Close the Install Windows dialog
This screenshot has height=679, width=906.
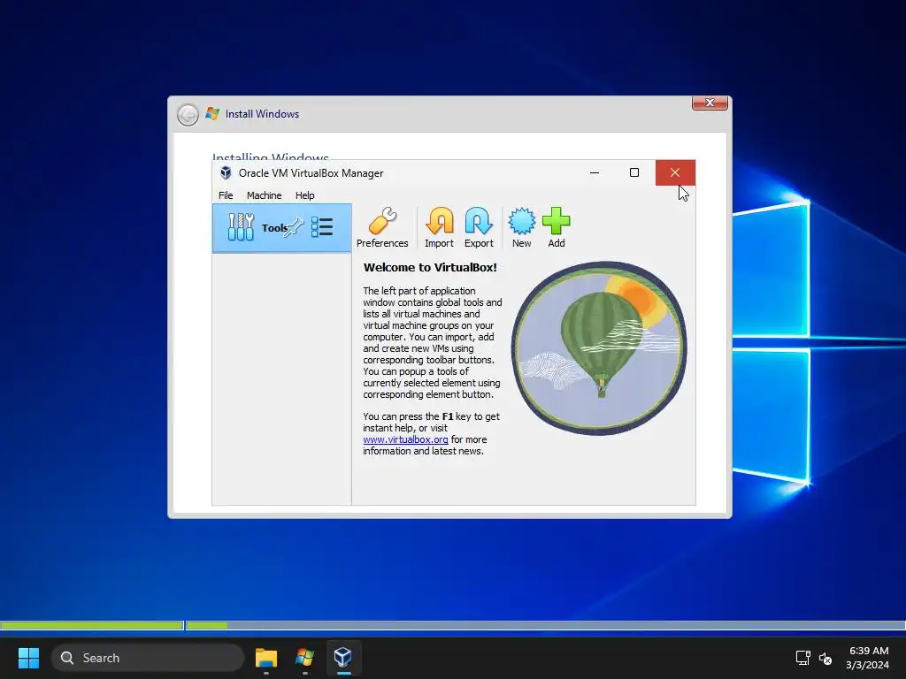710,103
